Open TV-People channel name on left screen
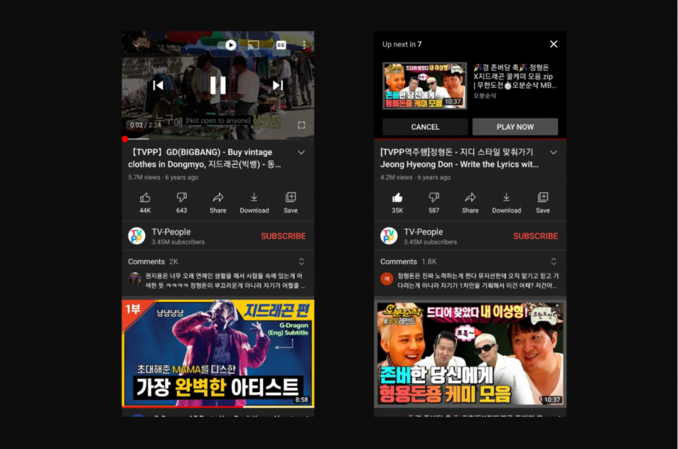Screen dimensions: 678x449 (171, 232)
